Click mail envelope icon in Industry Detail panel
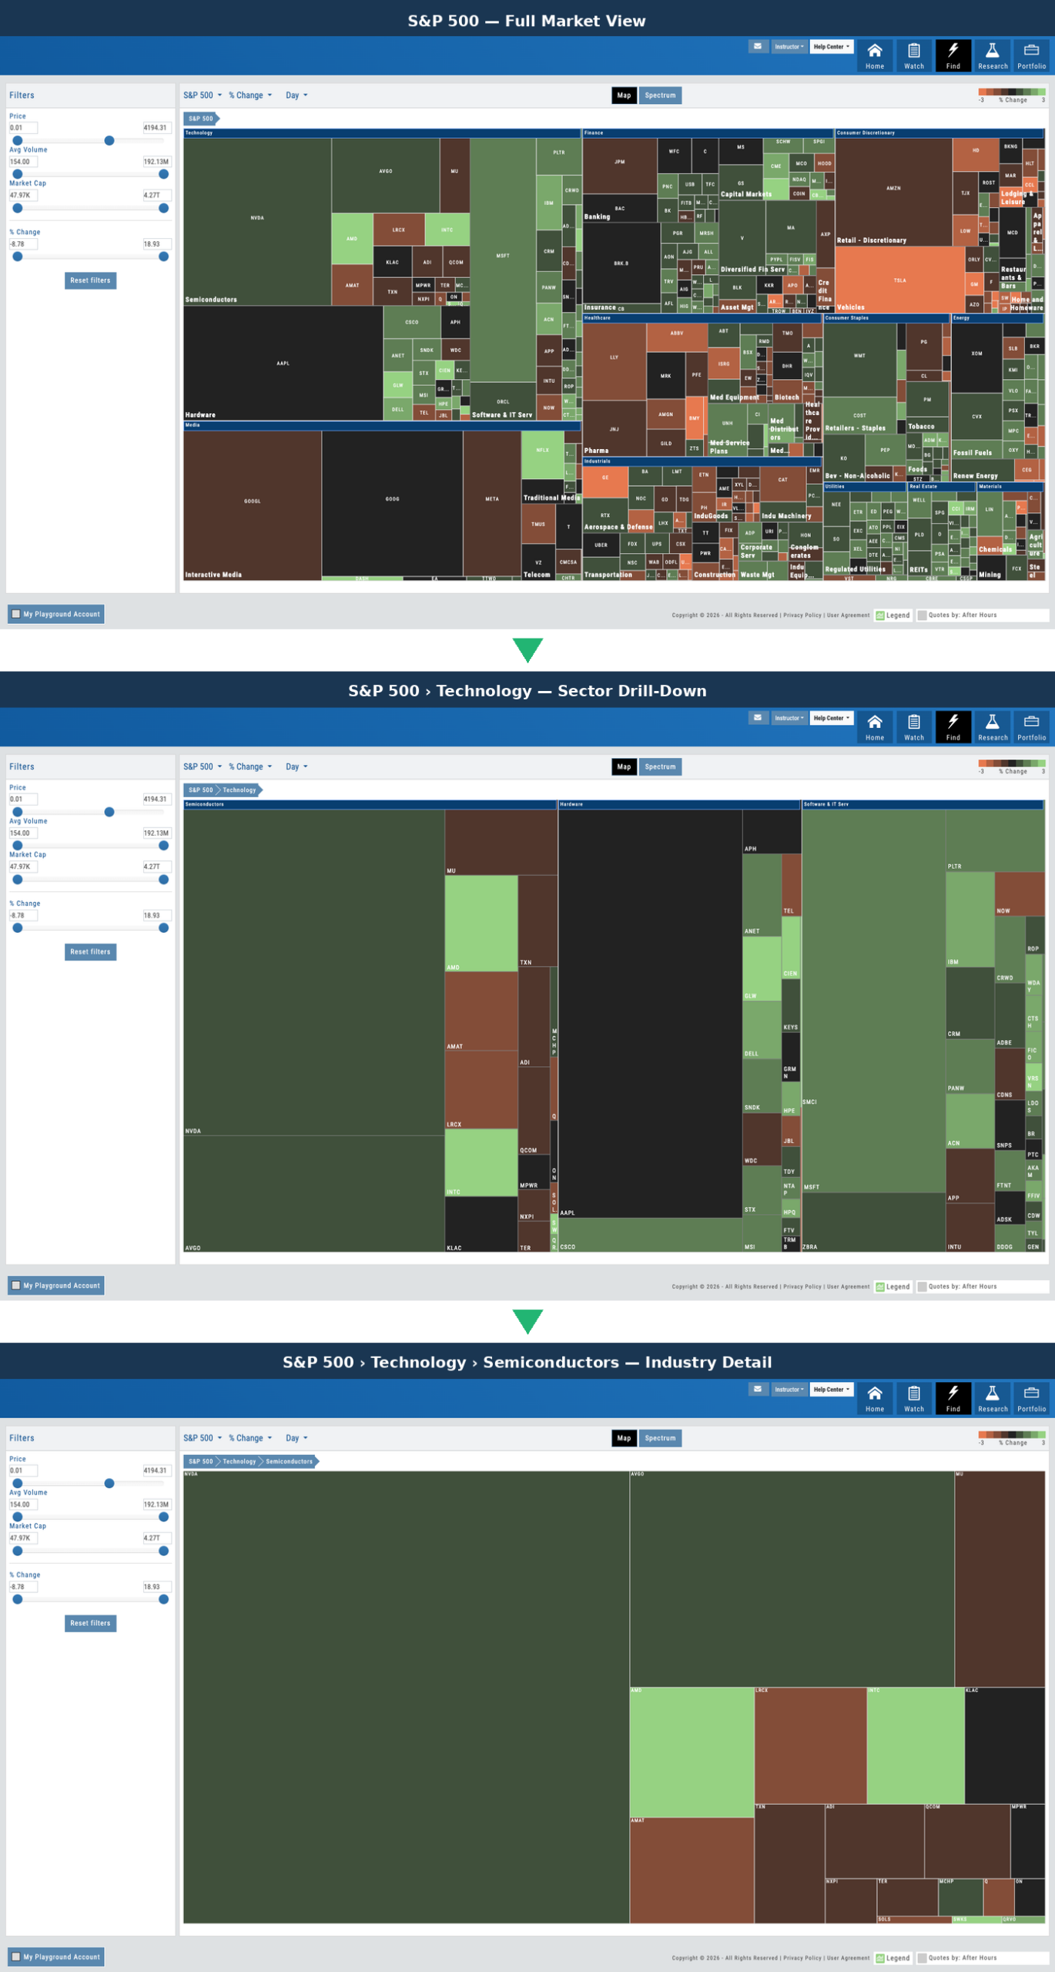This screenshot has width=1055, height=1972. click(x=758, y=1389)
